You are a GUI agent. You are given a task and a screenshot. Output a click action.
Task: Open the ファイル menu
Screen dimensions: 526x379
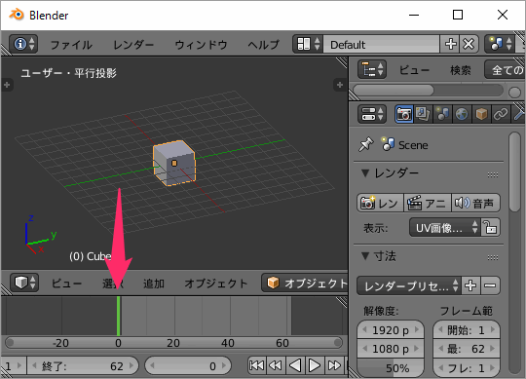pyautogui.click(x=71, y=45)
